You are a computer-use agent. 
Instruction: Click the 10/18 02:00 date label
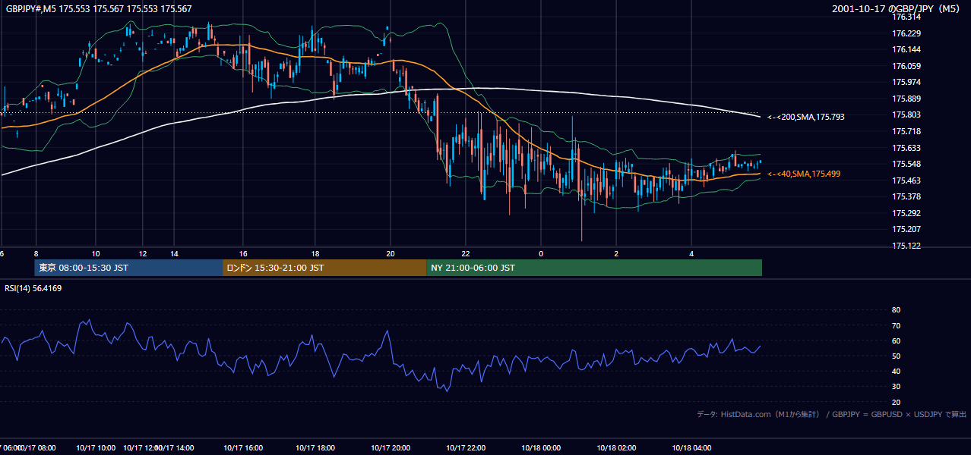click(x=616, y=448)
